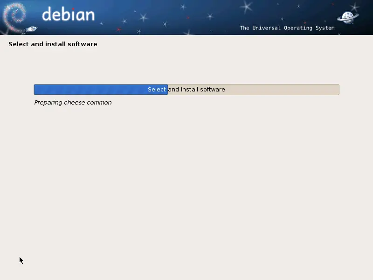
Task: Click the Debian swirl logo
Action: pos(14,18)
